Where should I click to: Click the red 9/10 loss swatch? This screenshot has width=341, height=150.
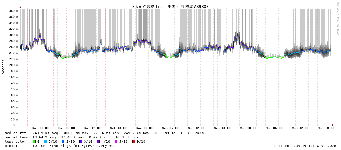click(134, 141)
